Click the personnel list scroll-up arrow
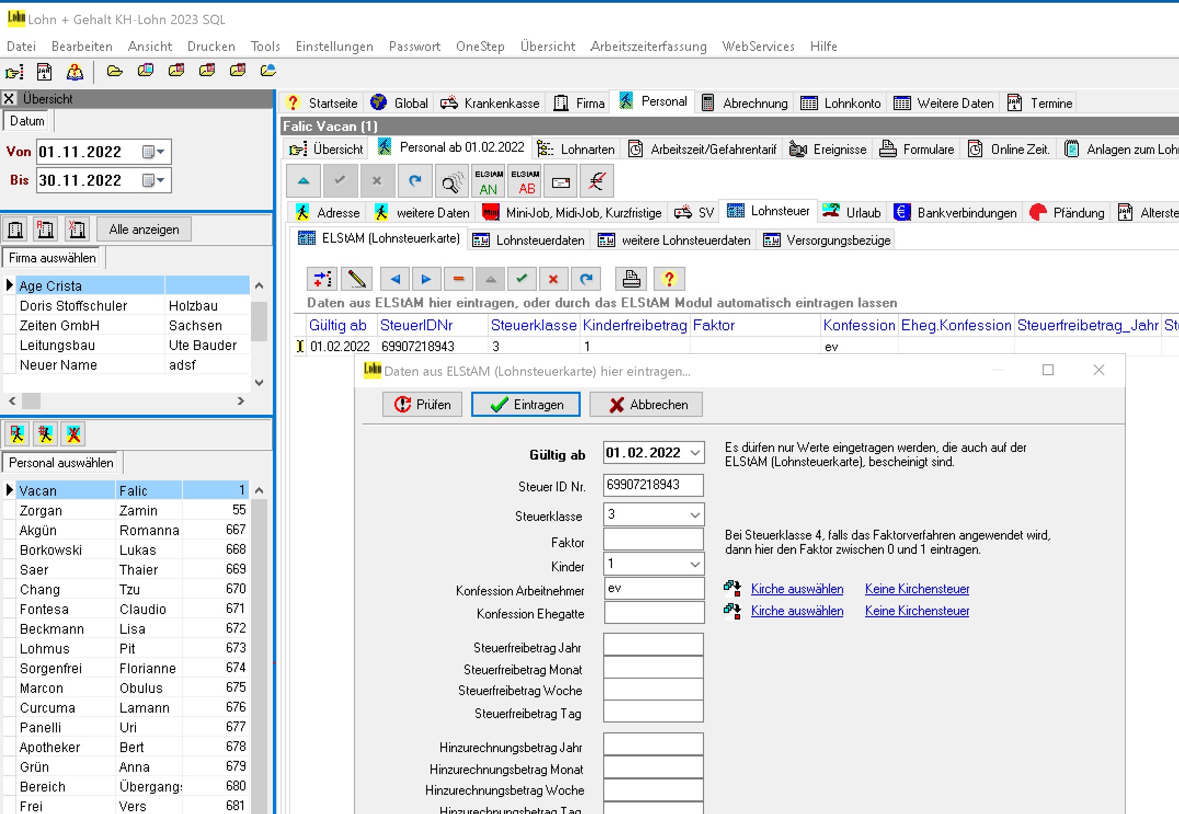 pyautogui.click(x=260, y=490)
